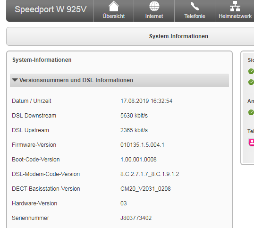This screenshot has width=254, height=228.
Task: Click the DSL Downstream value 5630 kbit/s
Action: (134, 116)
